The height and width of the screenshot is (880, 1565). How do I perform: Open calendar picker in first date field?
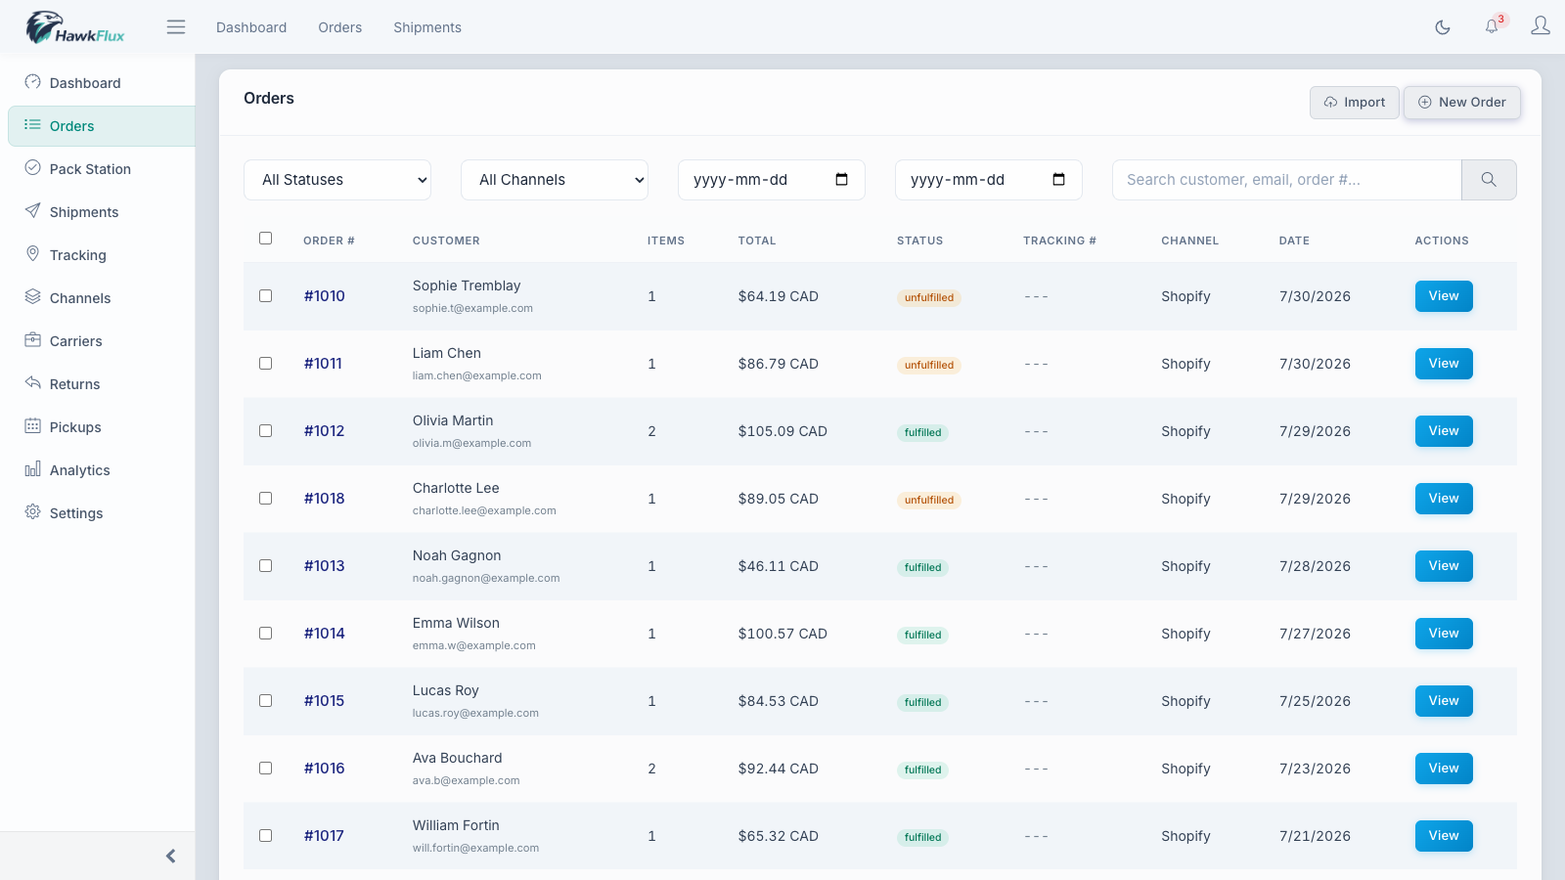841,180
